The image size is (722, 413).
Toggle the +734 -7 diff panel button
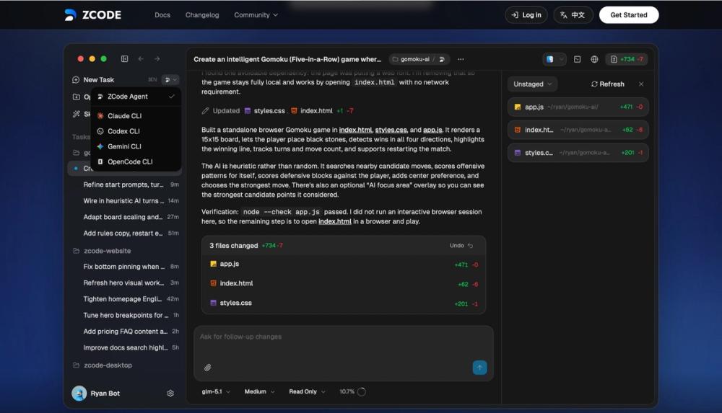627,59
